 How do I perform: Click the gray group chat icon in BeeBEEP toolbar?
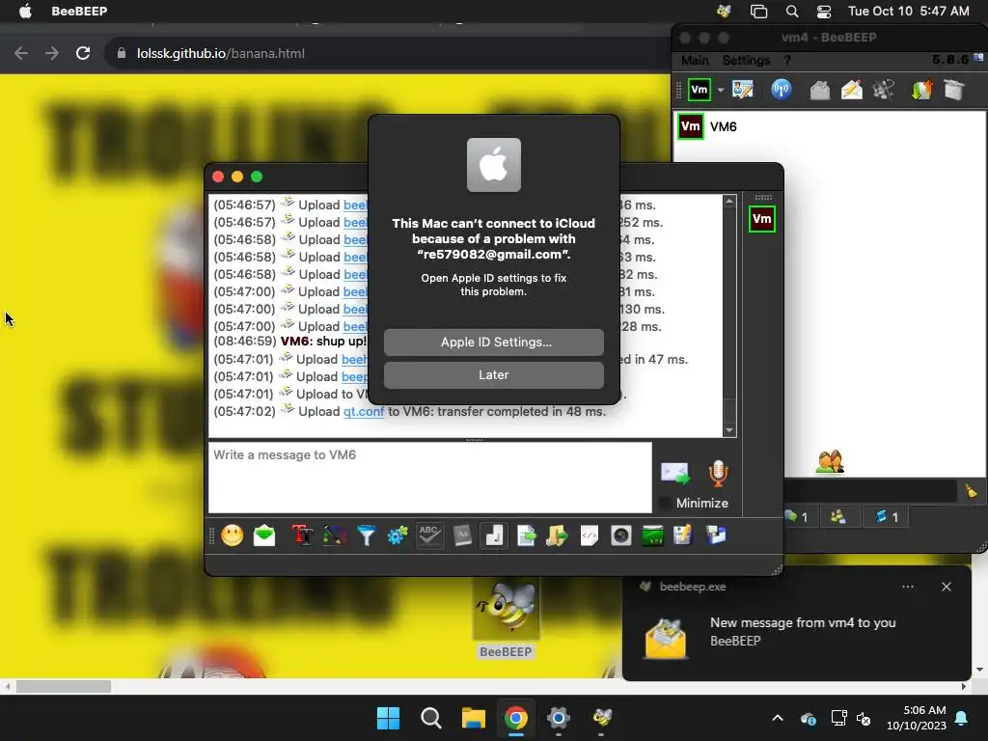(x=884, y=90)
